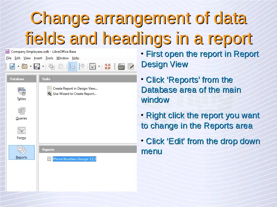
Task: Open the Window menu
Action: 62,58
